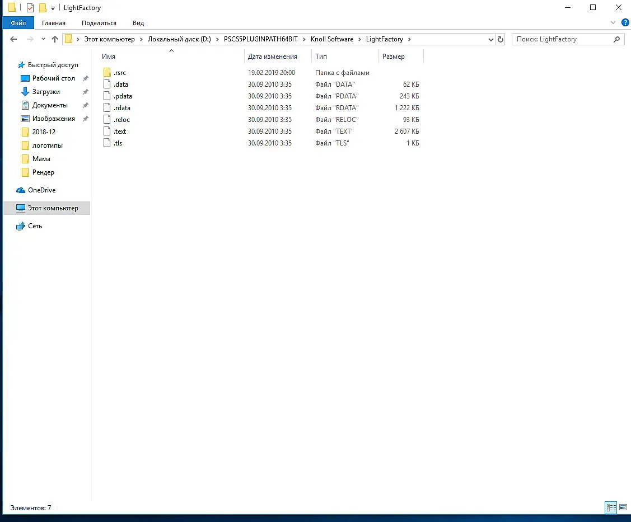This screenshot has height=522, width=631.
Task: Click the search magnifier icon
Action: click(x=616, y=39)
